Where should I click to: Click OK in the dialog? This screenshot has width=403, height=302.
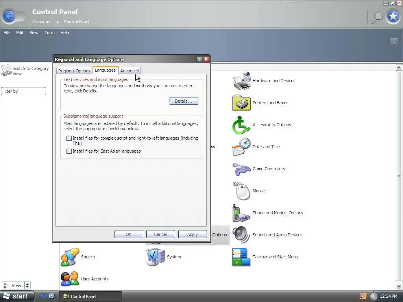point(129,234)
